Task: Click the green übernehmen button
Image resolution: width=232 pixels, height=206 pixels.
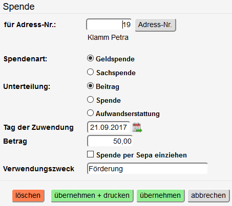Action: pyautogui.click(x=160, y=196)
